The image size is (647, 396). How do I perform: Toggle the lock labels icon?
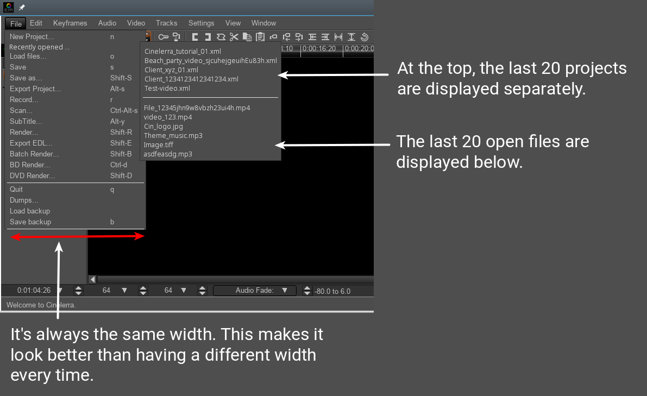click(x=176, y=37)
